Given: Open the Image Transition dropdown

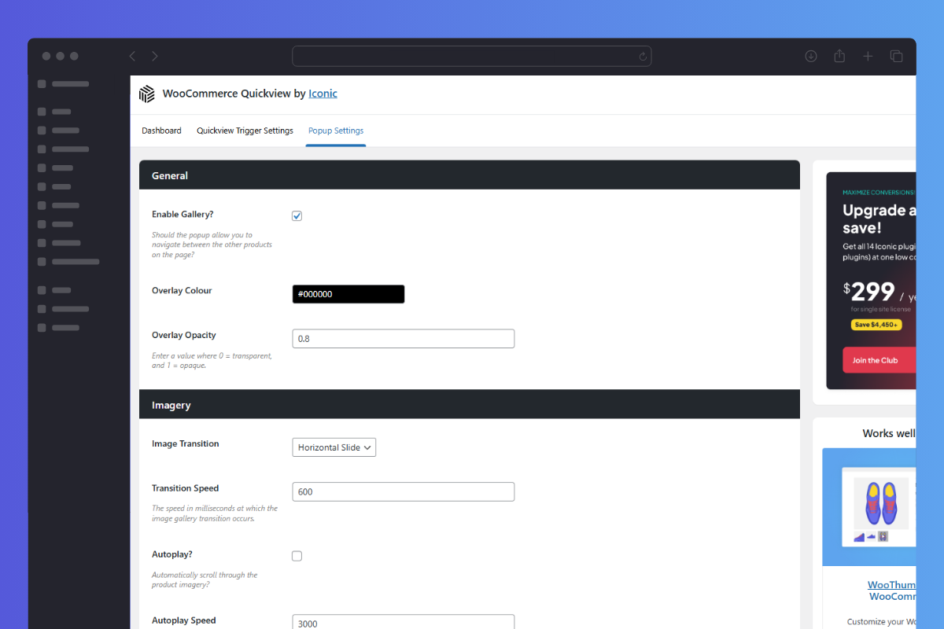Looking at the screenshot, I should [x=334, y=447].
